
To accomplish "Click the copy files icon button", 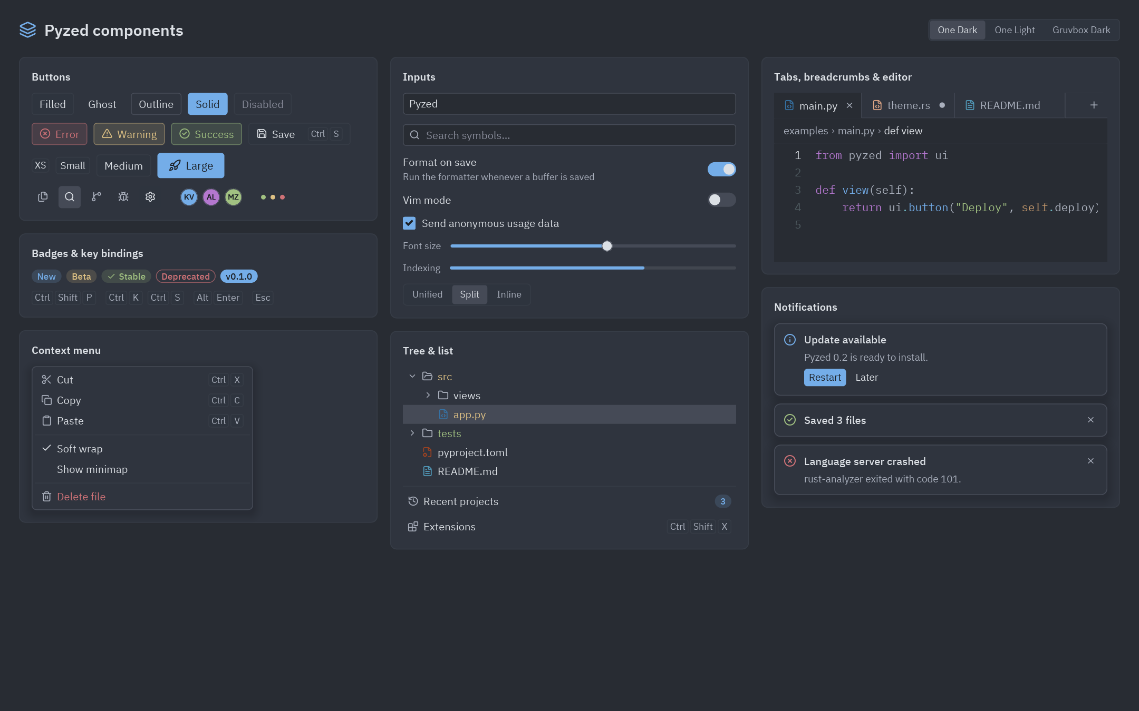I will click(x=43, y=197).
